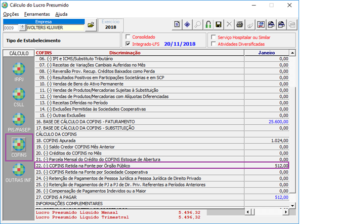Select row 26. Compensação de Pagamentos Indevidos
The image size is (339, 224).
coord(162,191)
